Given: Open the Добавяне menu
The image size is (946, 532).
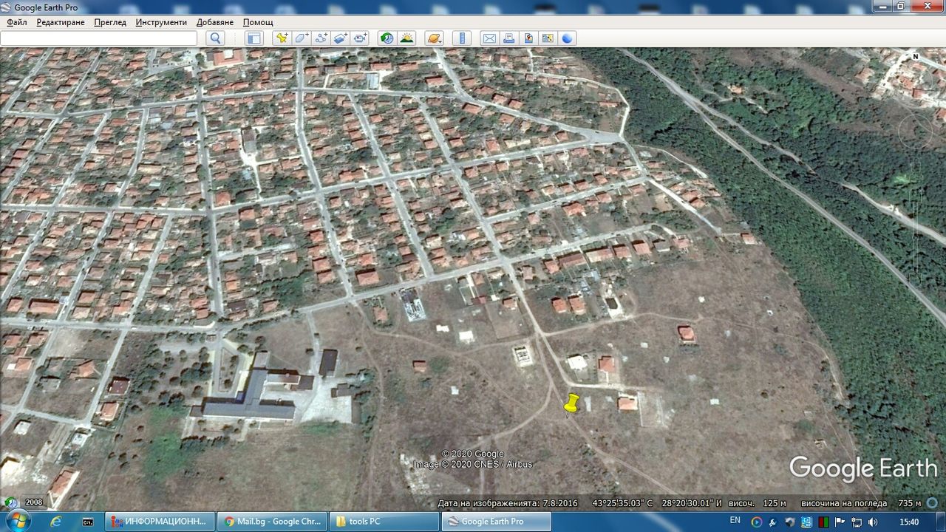Looking at the screenshot, I should click(215, 22).
